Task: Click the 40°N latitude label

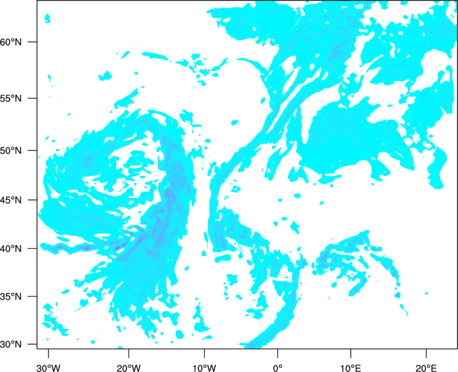Action: pyautogui.click(x=11, y=248)
